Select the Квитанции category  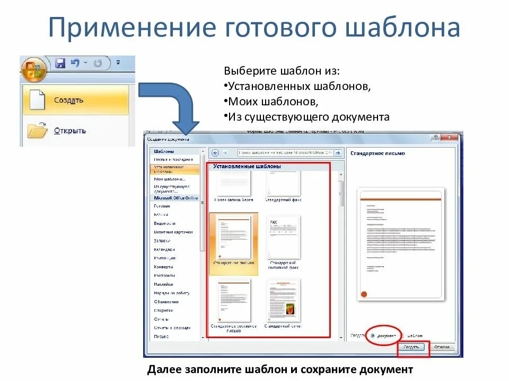164,258
